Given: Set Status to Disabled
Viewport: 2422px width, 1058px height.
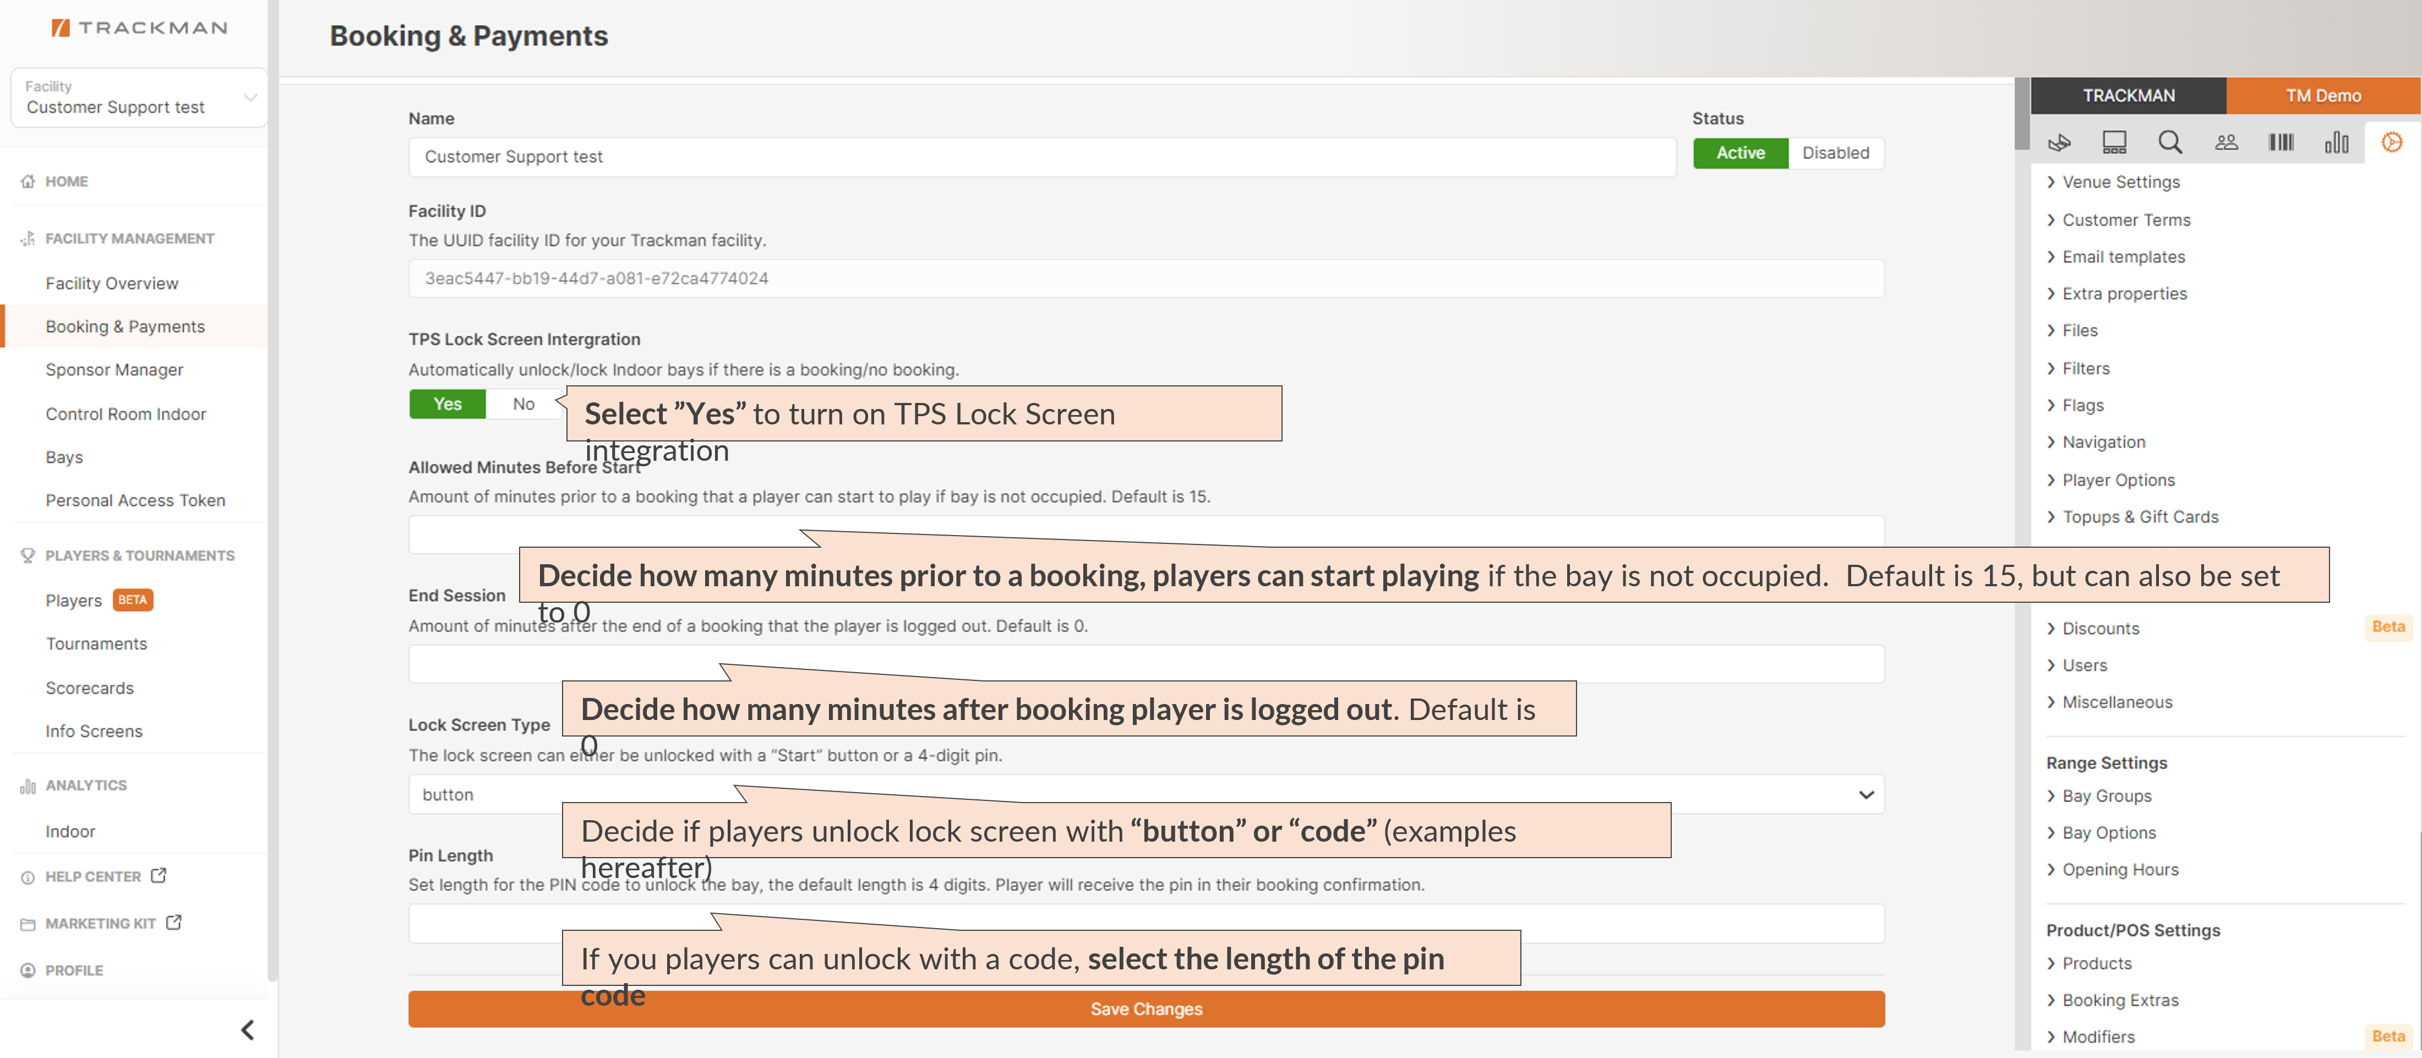Looking at the screenshot, I should 1835,152.
